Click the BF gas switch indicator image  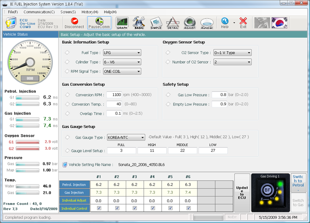tap(271, 193)
